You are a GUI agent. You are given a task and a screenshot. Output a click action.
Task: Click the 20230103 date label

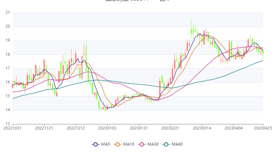click(107, 129)
